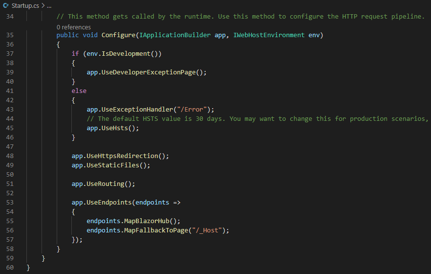Click IApplicationBuilder type name
Screen dimensions: 431x274
(x=175, y=35)
